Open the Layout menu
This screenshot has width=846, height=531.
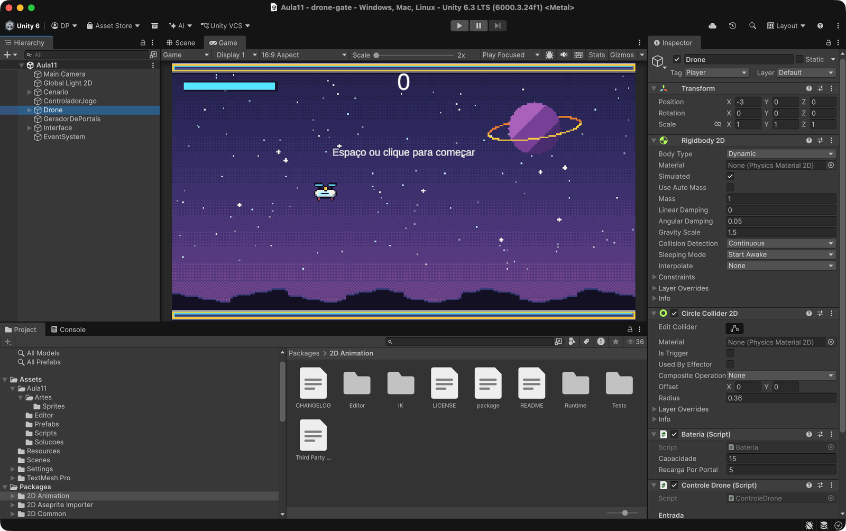(786, 25)
